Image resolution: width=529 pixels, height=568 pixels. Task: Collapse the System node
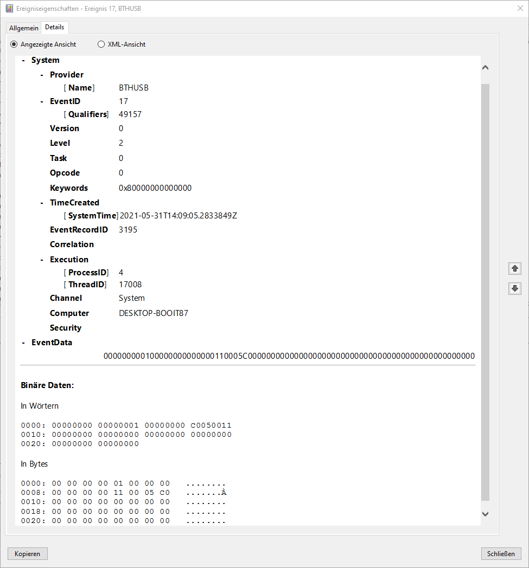tap(23, 61)
